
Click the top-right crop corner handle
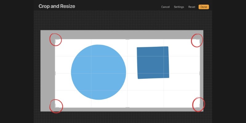[198, 41]
